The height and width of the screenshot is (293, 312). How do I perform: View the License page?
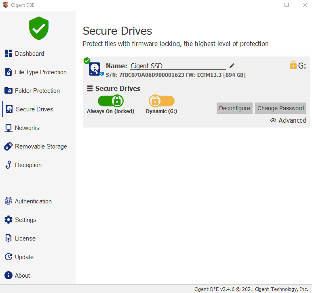click(25, 239)
